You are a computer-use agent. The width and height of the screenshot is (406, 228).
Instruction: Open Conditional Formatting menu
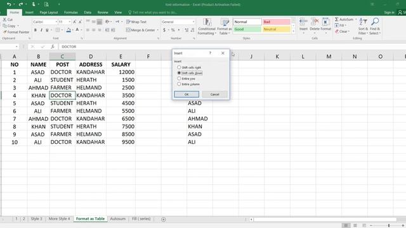coord(207,27)
